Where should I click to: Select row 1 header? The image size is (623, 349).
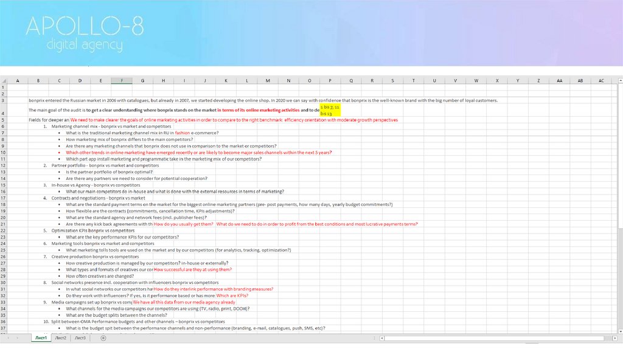[3, 88]
